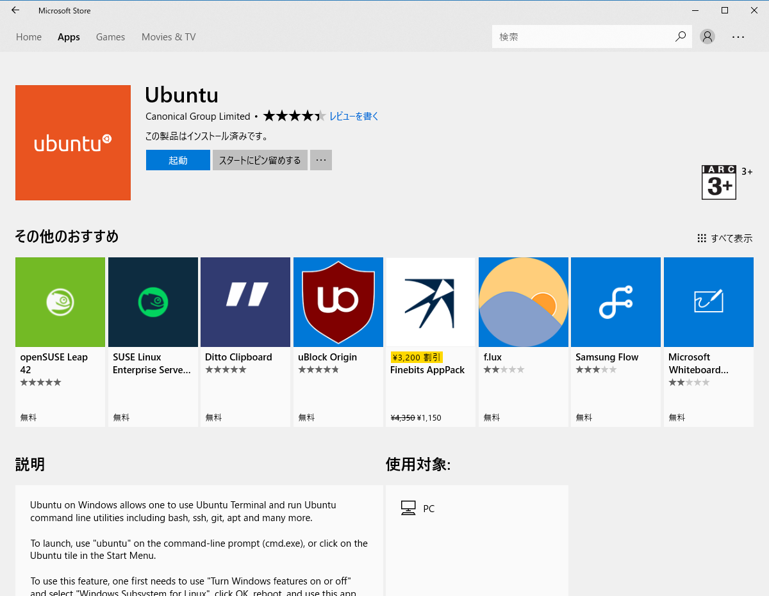Open the user account profile icon
Viewport: 769px width, 596px height.
707,36
